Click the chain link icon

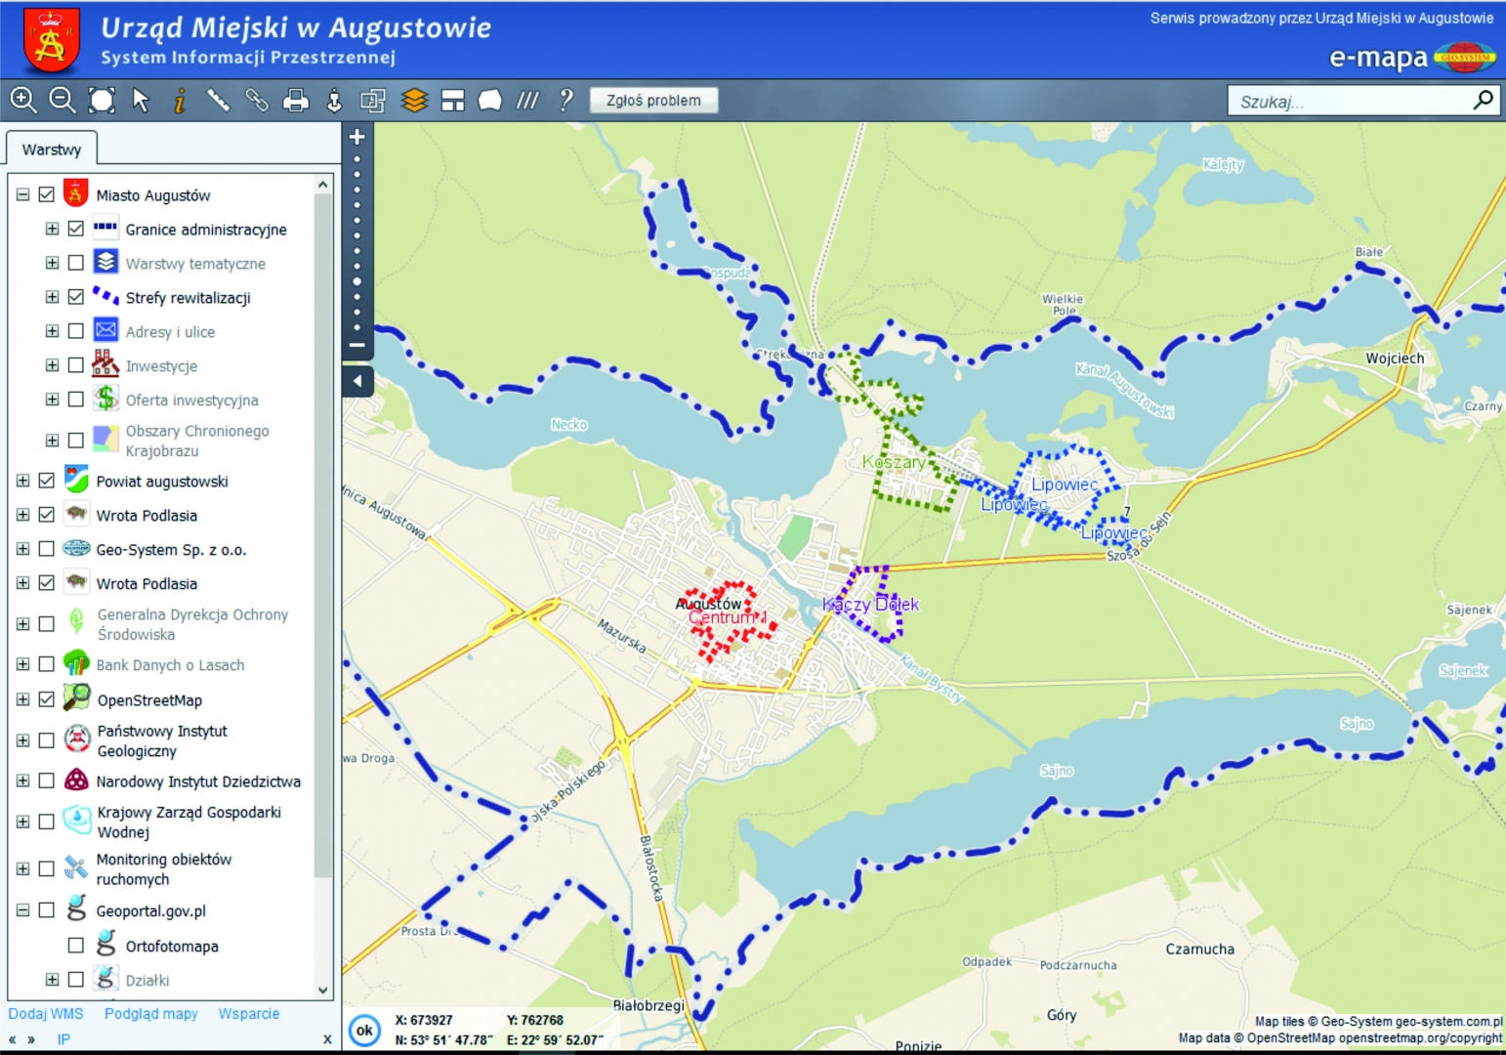pyautogui.click(x=257, y=100)
